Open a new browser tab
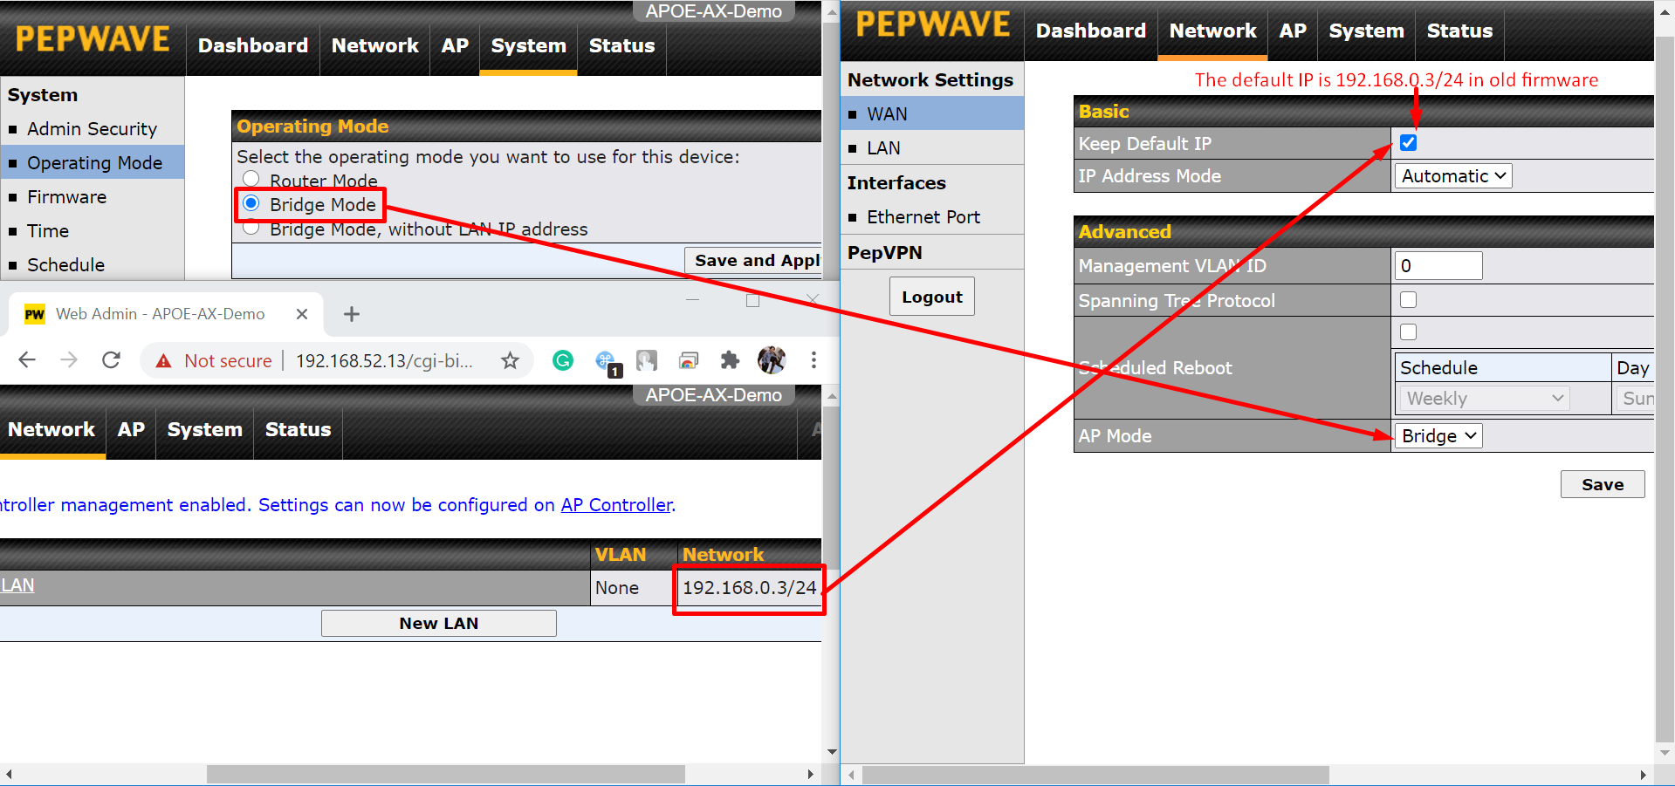This screenshot has width=1675, height=786. click(x=352, y=314)
